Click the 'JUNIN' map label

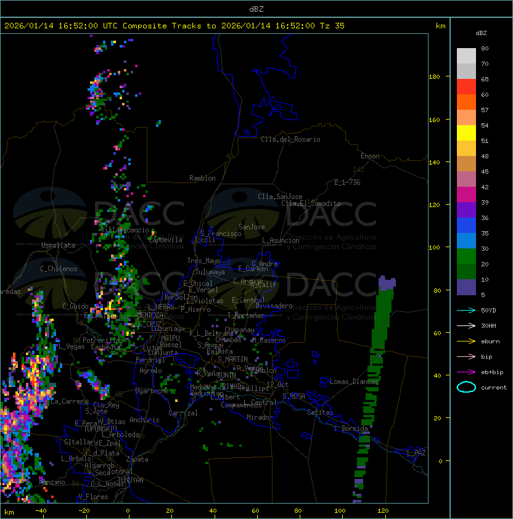[227, 375]
